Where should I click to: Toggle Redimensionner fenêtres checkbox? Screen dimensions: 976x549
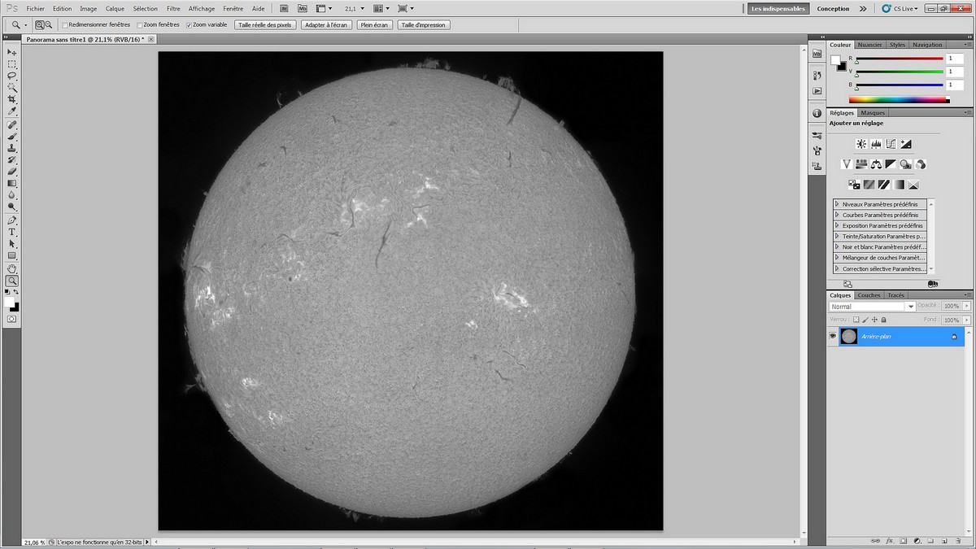pyautogui.click(x=65, y=25)
